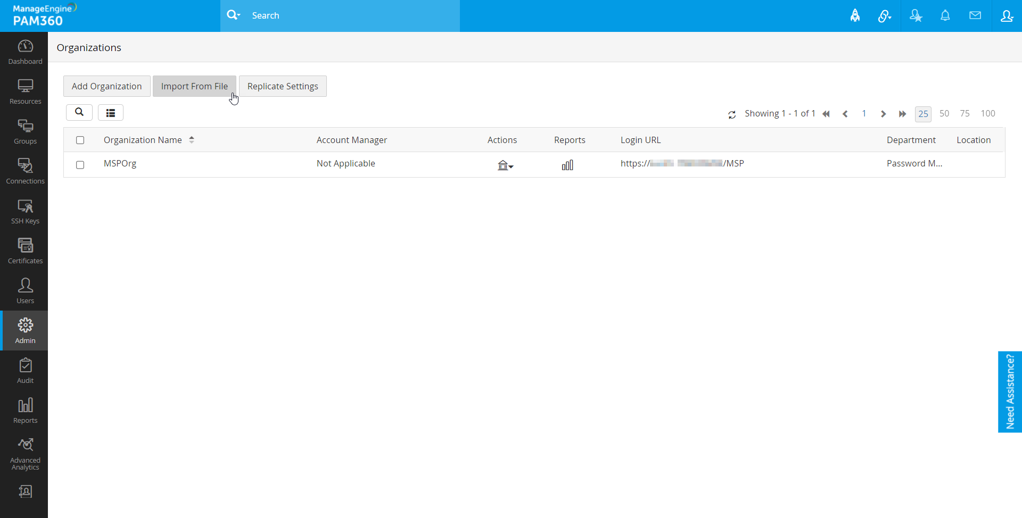This screenshot has width=1022, height=518.
Task: Open MSPOrg actions dropdown
Action: [505, 165]
